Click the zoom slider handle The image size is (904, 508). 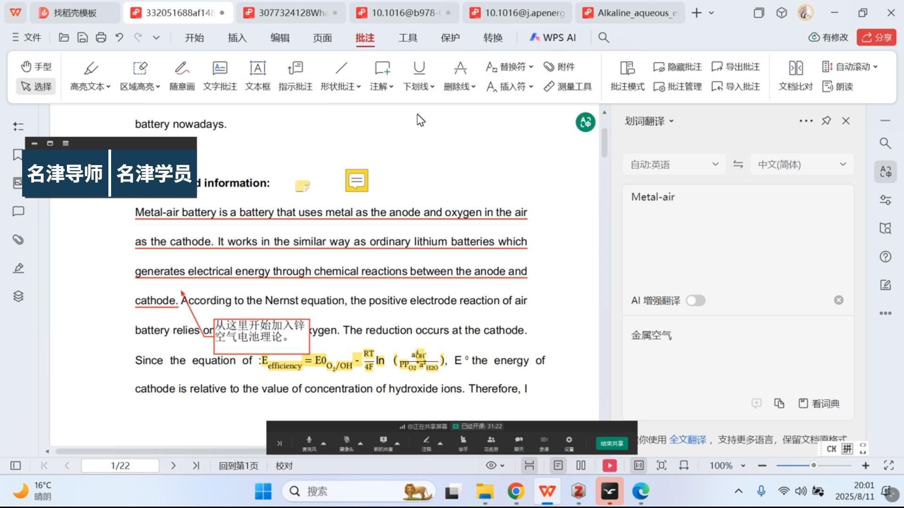(813, 466)
